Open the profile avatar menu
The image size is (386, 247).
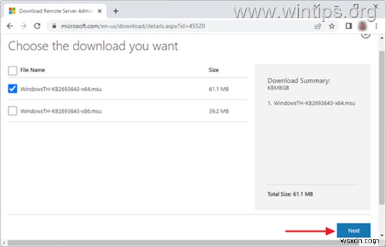(x=362, y=26)
